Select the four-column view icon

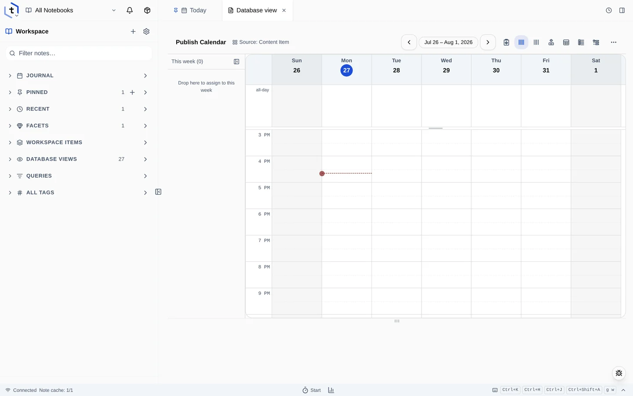pyautogui.click(x=536, y=42)
